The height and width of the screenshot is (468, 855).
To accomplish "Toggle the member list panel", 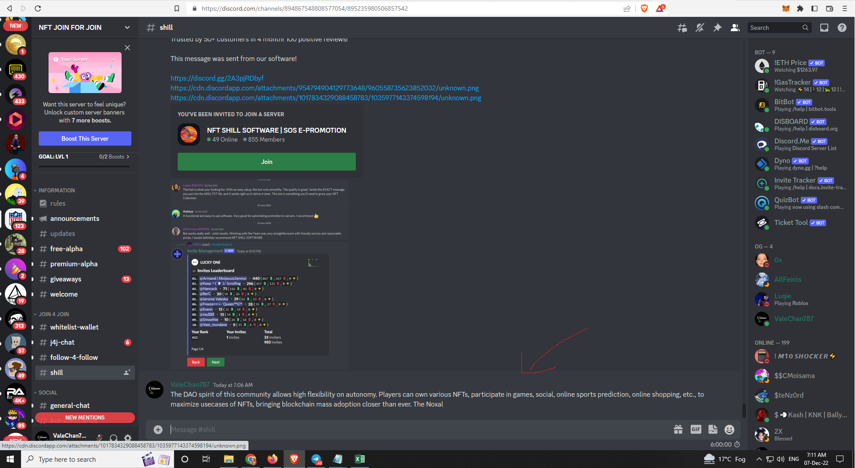I will point(735,28).
